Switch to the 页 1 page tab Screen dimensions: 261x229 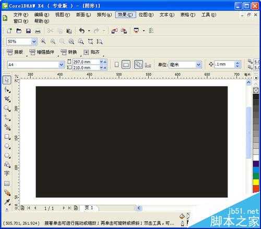89,208
